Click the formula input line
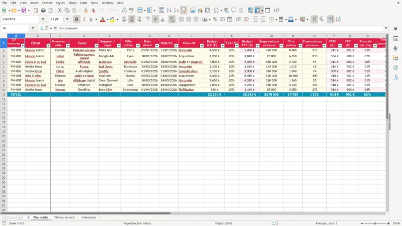Viewport: 402px width, 226px height. click(221, 28)
